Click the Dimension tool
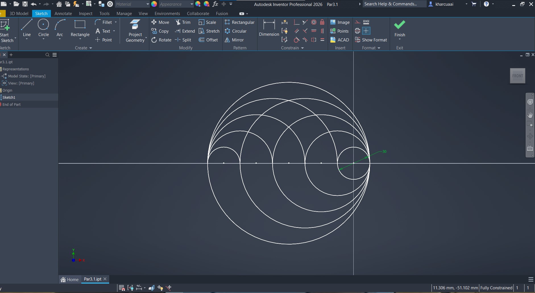The width and height of the screenshot is (535, 293). 269,28
